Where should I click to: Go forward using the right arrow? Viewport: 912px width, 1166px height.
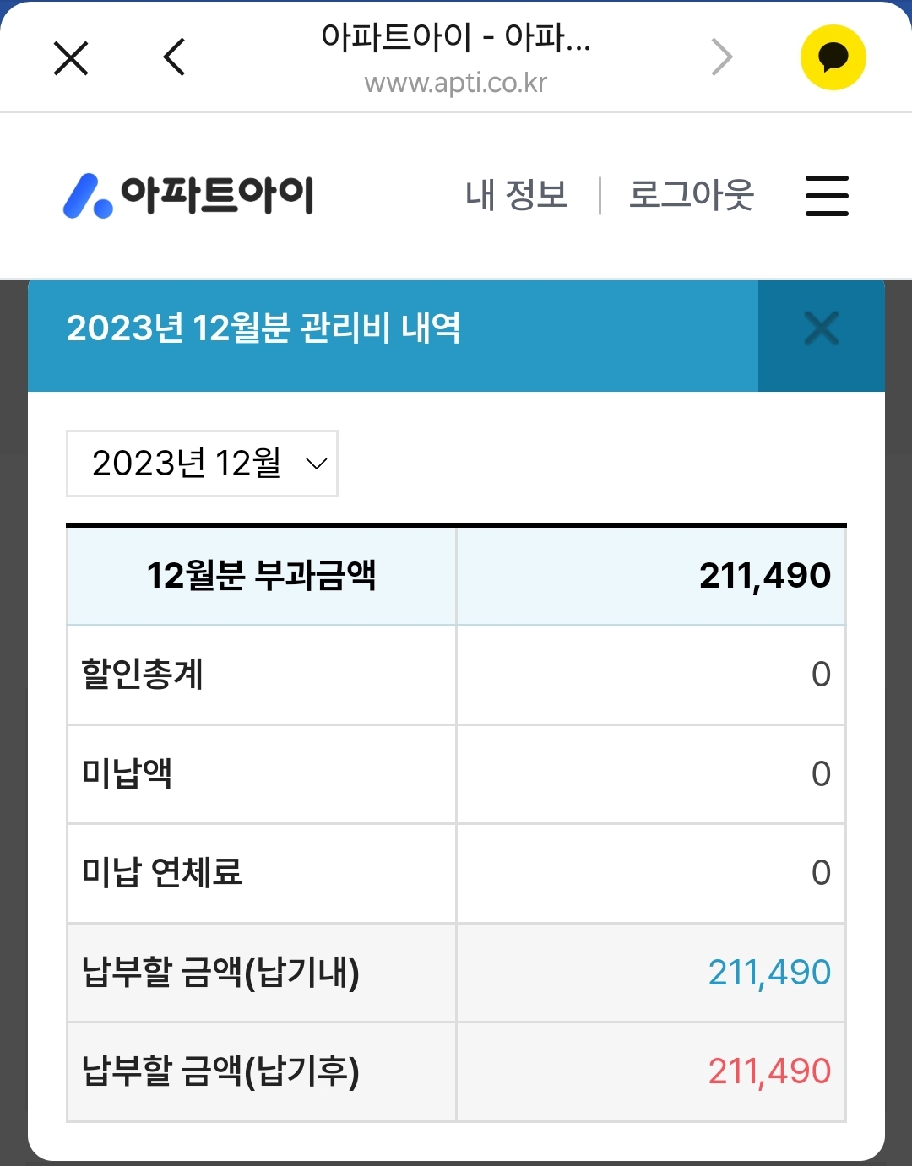[x=722, y=57]
